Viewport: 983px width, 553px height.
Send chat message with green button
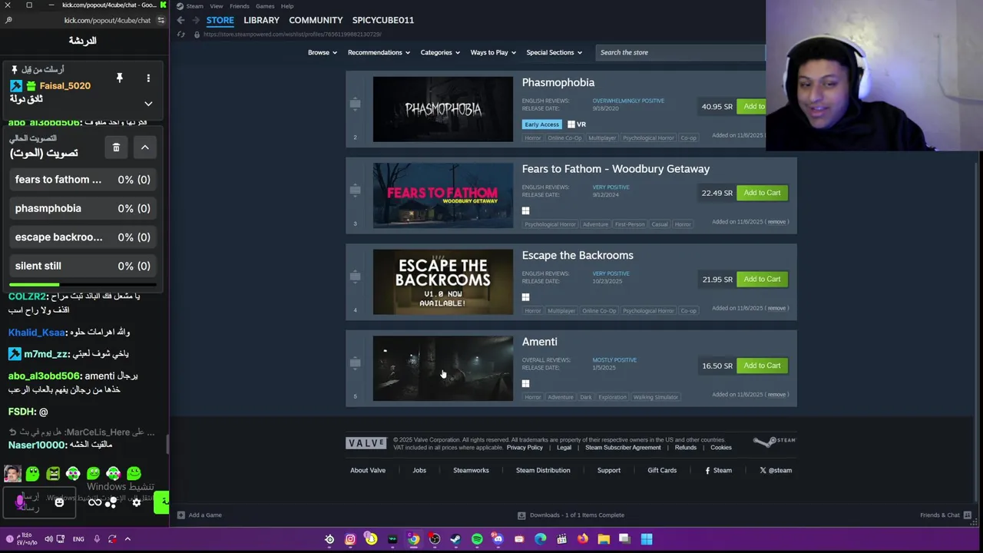161,502
